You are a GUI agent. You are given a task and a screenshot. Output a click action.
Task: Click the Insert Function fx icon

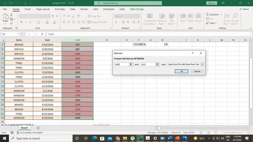click(42, 34)
